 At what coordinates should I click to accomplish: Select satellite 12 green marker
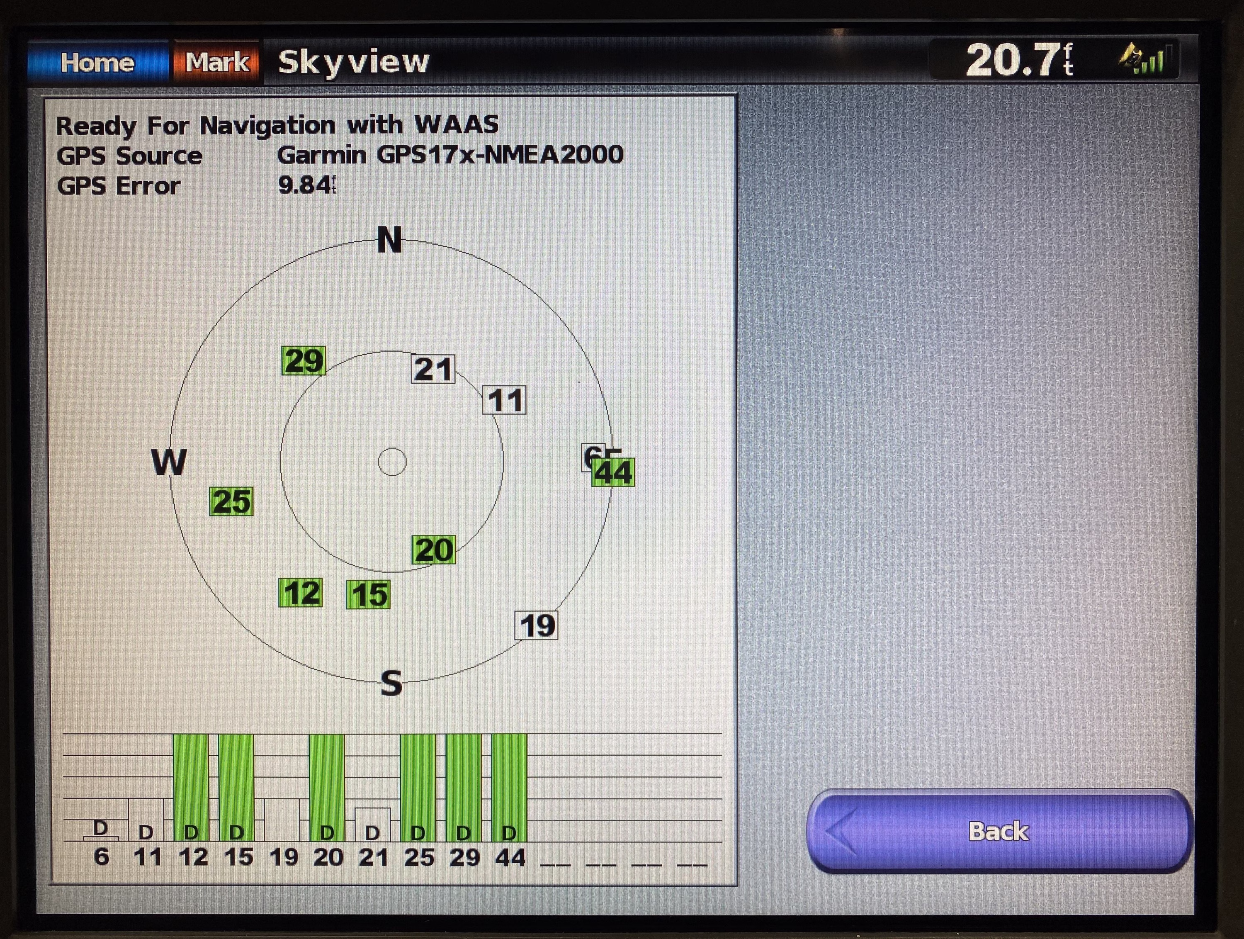301,593
